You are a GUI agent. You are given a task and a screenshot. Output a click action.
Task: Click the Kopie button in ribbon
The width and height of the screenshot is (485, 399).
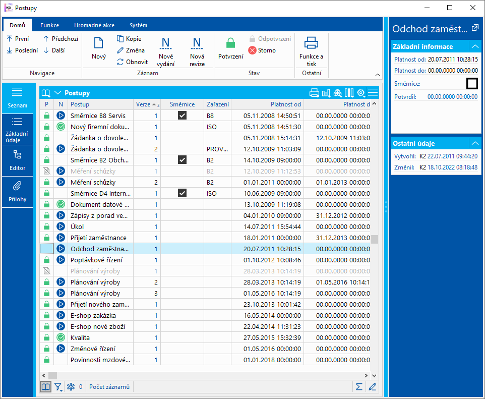(x=129, y=39)
